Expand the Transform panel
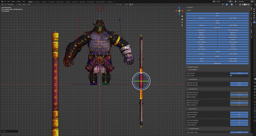The image size is (256, 136). [190, 7]
